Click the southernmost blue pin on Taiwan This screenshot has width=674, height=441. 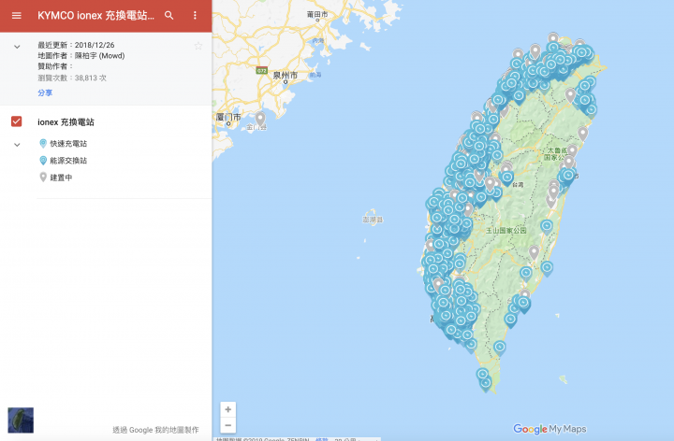click(486, 383)
